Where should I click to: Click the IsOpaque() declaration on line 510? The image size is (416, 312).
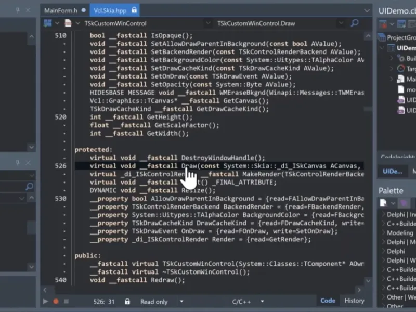pos(141,35)
